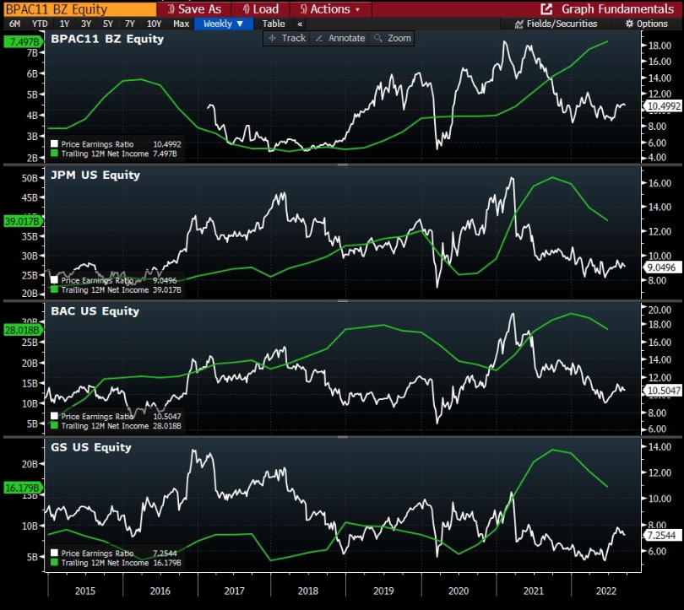Image resolution: width=684 pixels, height=610 pixels.
Task: Click the Options gear icon
Action: click(x=629, y=24)
